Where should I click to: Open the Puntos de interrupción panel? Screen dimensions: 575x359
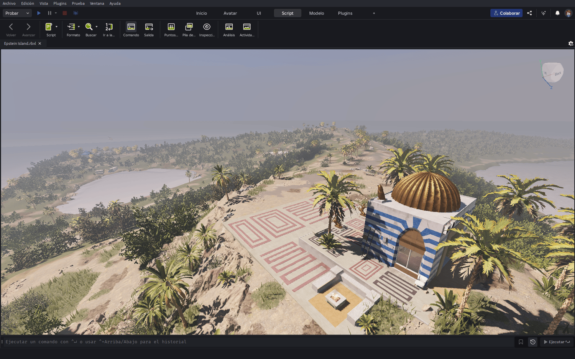coord(171,29)
